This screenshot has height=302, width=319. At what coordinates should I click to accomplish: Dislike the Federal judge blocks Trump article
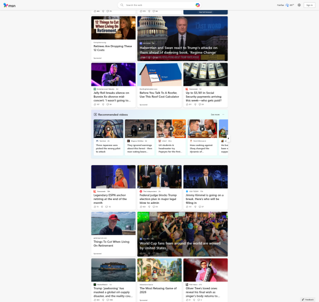149,207
